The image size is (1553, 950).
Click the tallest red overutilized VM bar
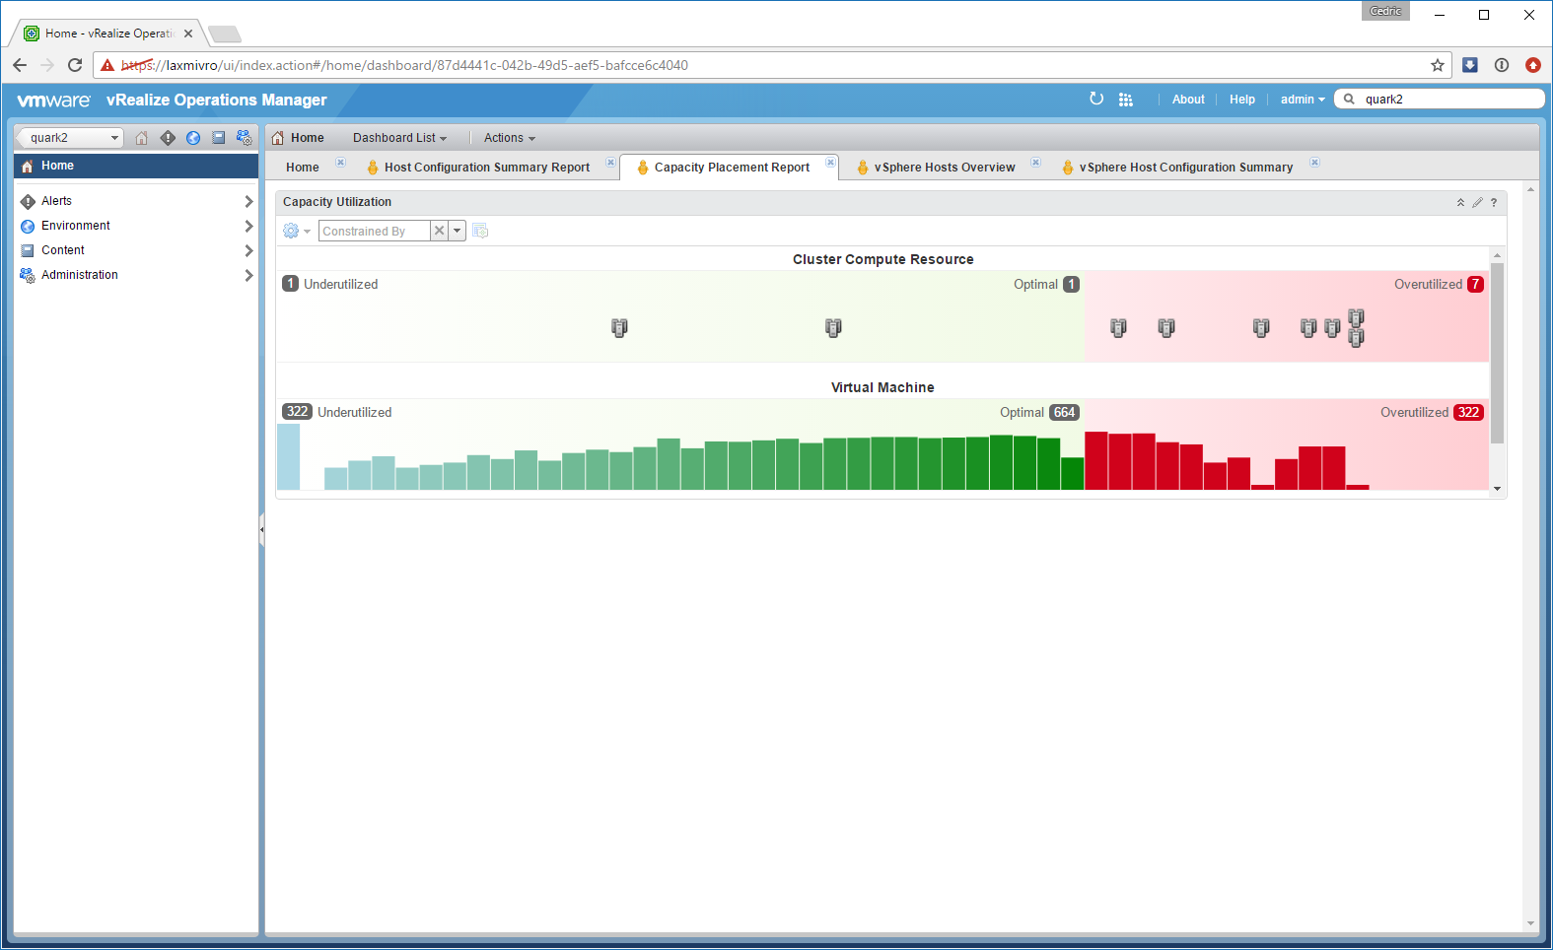(x=1095, y=460)
